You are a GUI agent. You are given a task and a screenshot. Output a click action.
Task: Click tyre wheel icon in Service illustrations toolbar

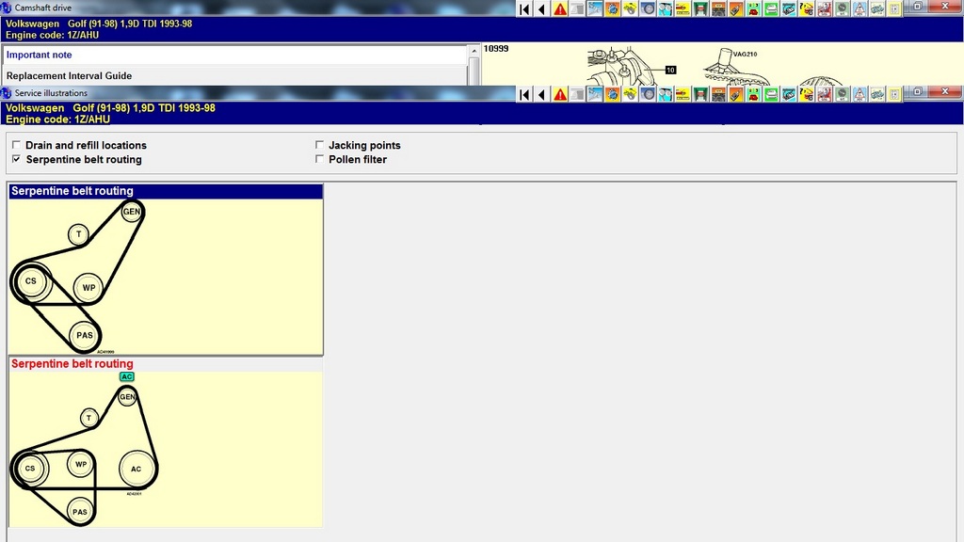pos(649,94)
